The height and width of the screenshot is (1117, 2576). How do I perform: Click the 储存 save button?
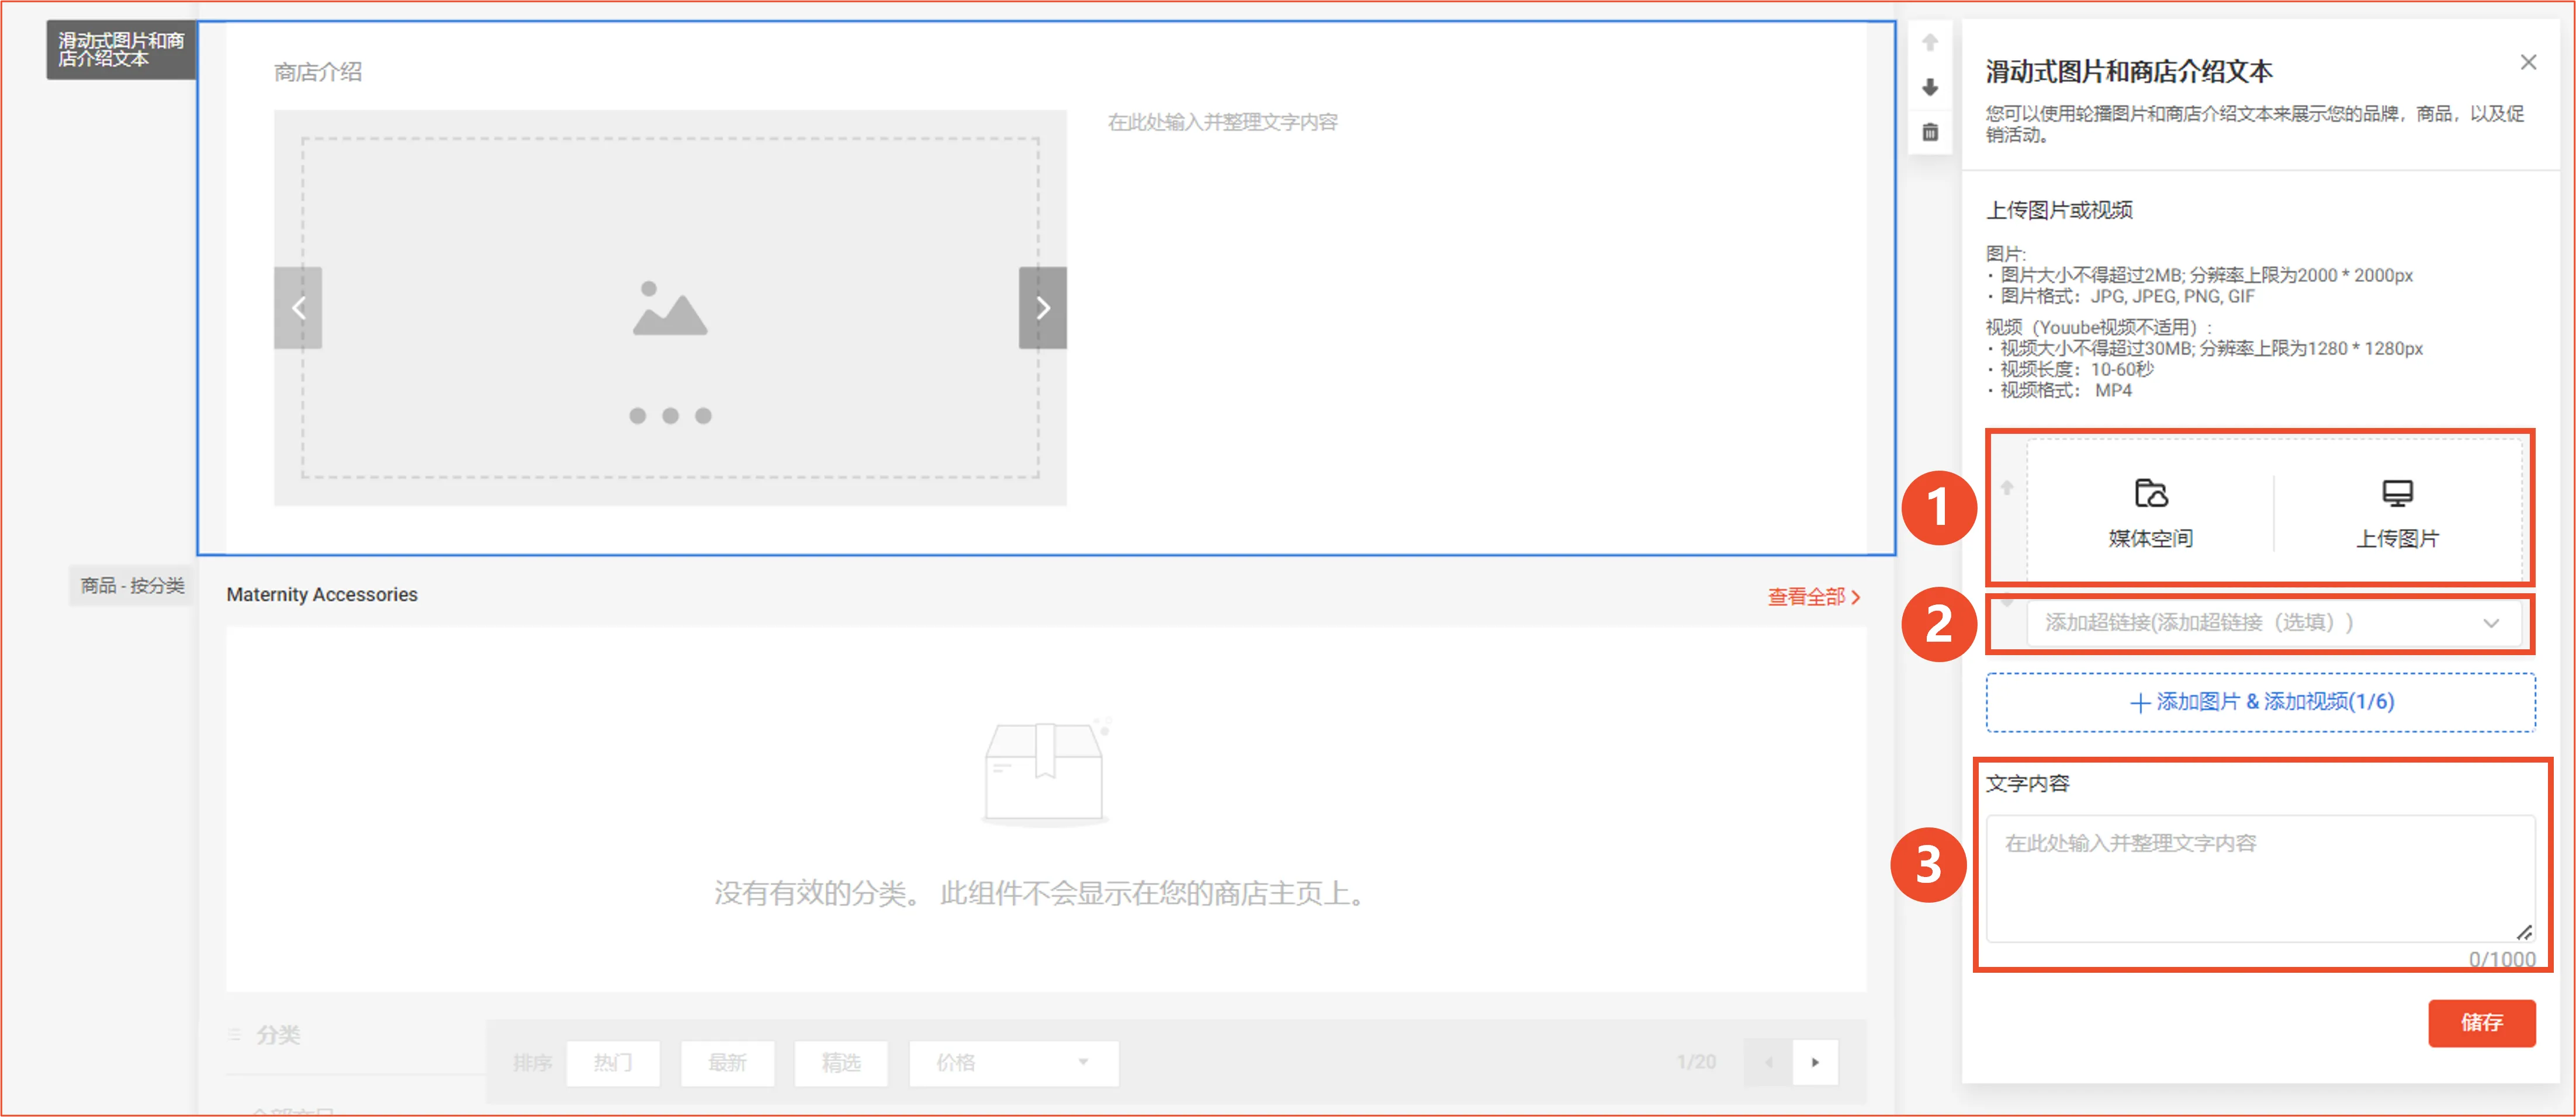(2482, 1023)
